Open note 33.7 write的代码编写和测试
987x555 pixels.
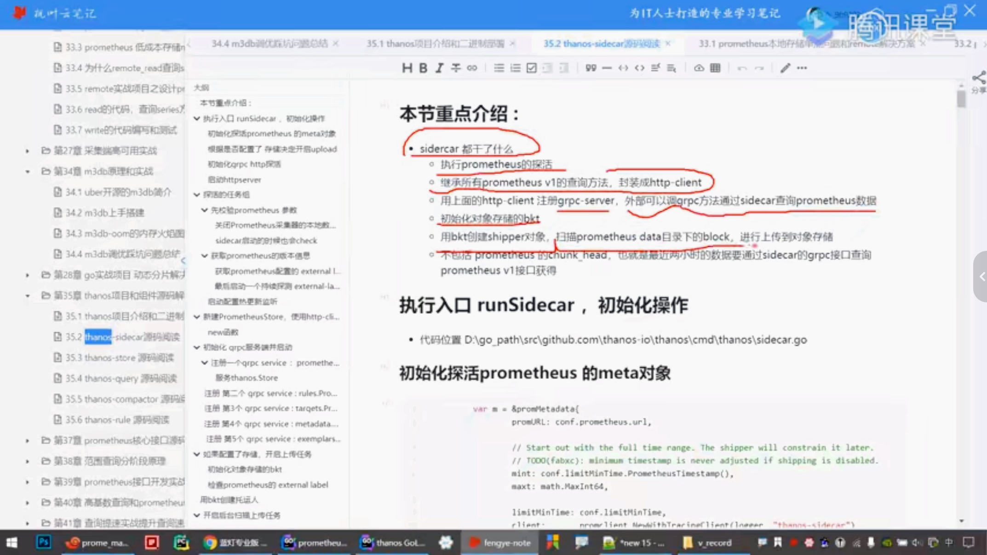pyautogui.click(x=121, y=130)
